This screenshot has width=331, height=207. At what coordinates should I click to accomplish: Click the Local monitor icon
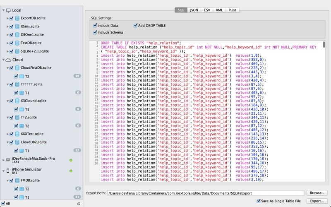tap(8, 10)
